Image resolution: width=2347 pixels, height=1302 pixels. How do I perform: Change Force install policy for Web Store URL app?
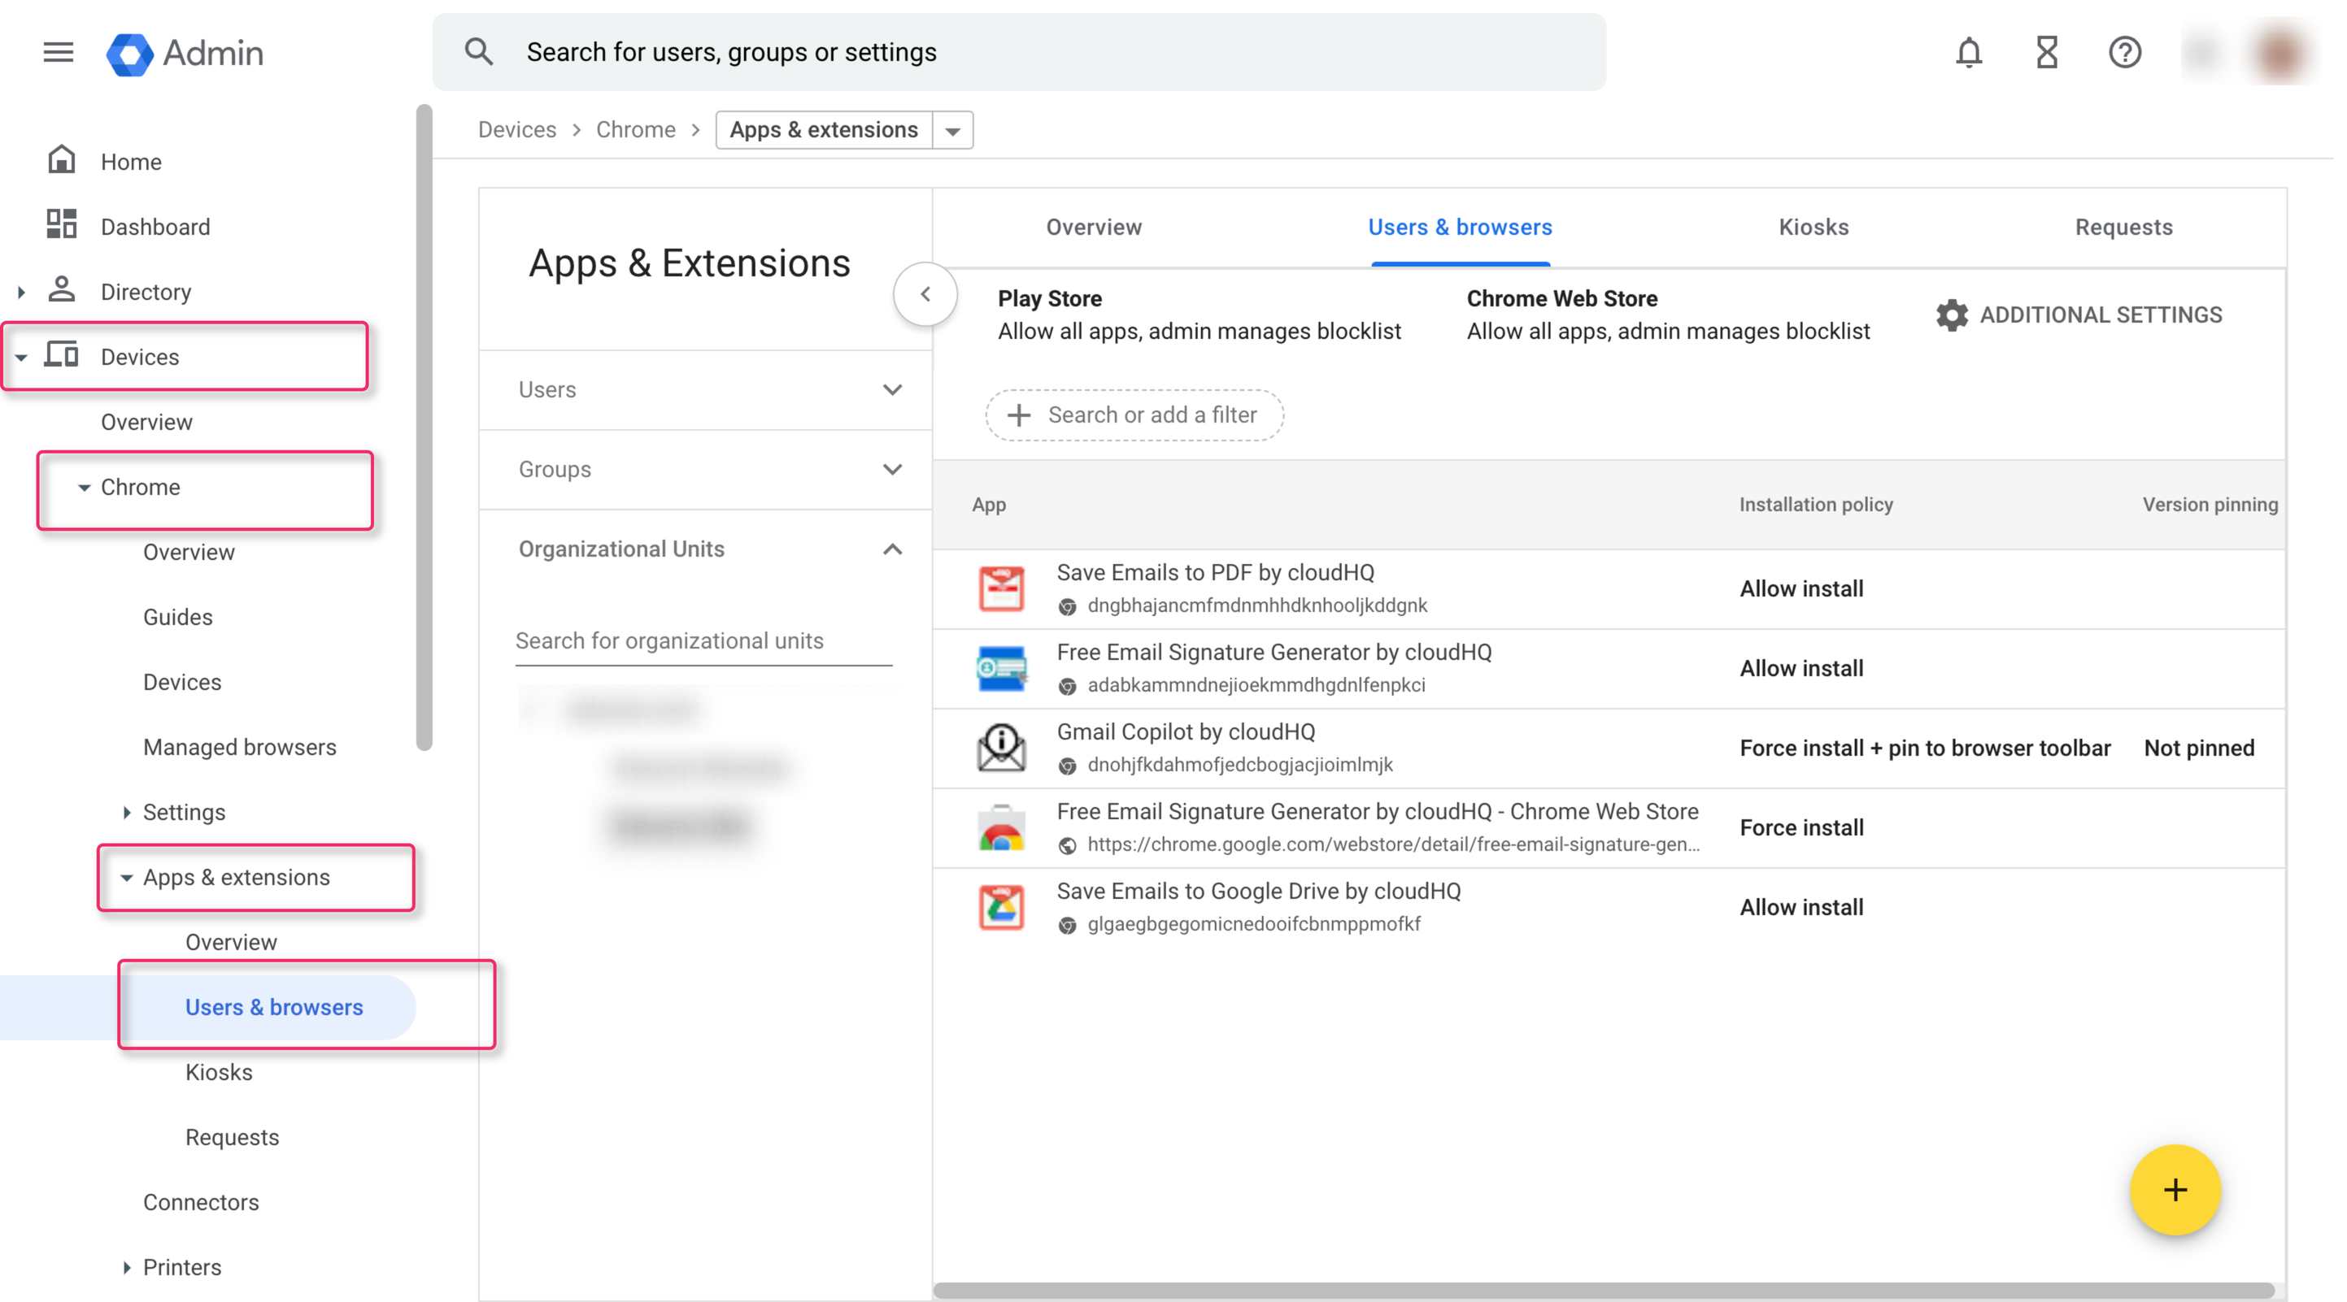[1801, 827]
